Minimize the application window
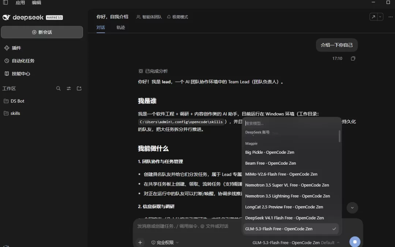This screenshot has width=395, height=247. click(373, 2)
